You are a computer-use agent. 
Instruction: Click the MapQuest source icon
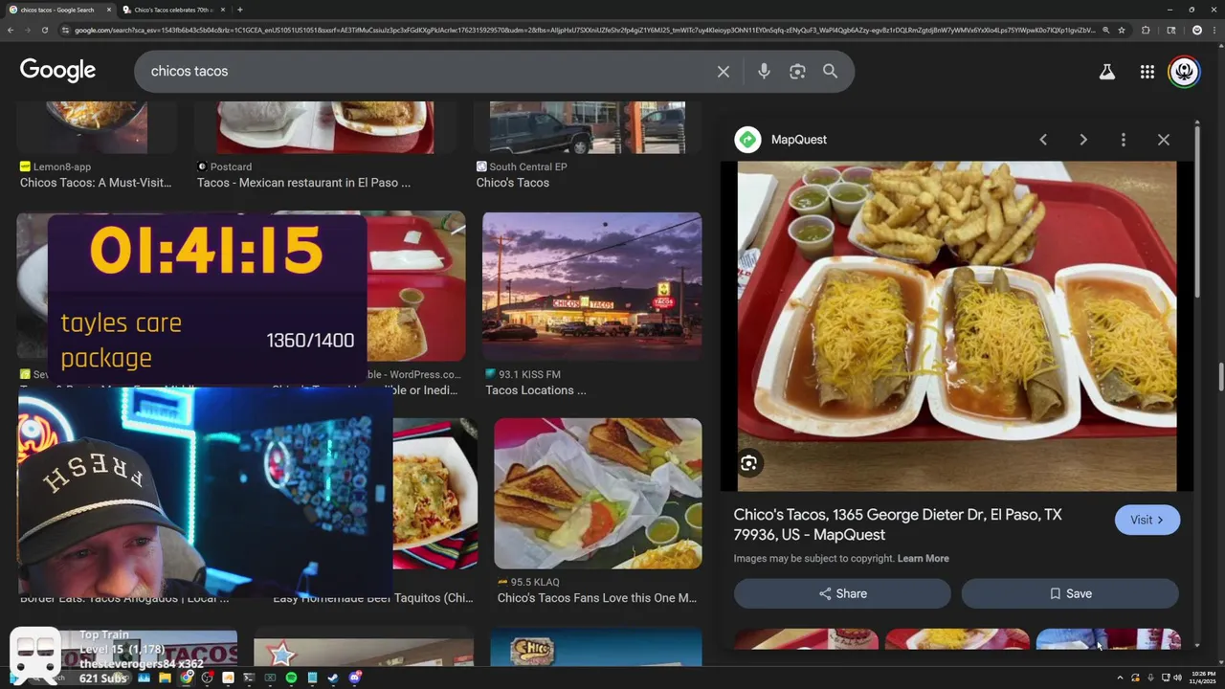coord(747,140)
